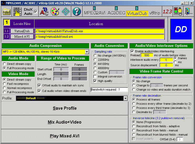Click the step 3 badge above VirtualDub
This screenshot has width=195, height=144.
click(x=137, y=8)
